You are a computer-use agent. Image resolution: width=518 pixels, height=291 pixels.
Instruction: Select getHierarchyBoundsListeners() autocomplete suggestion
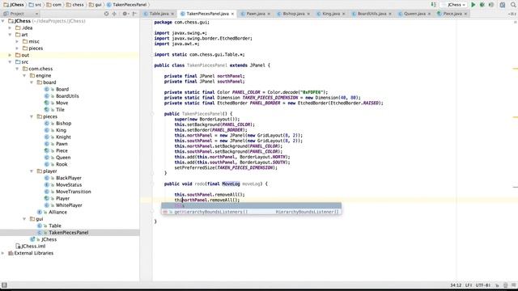coord(252,212)
